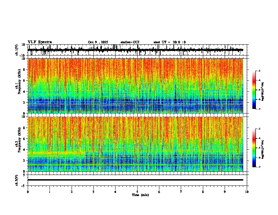The width and height of the screenshot is (278, 215).
Task: Click the time axis tick label "6"
Action: click(159, 192)
